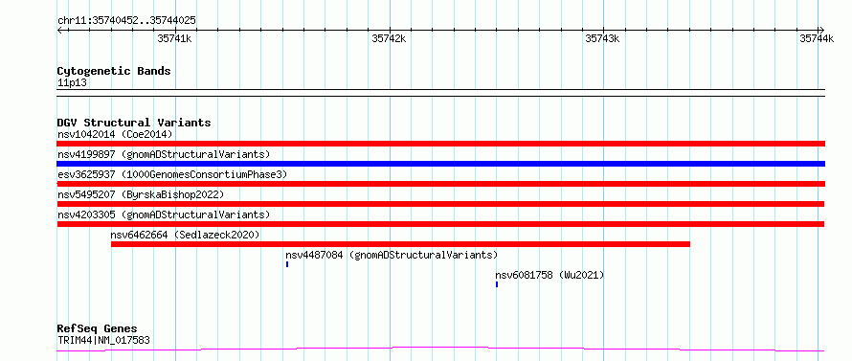Click the 35742k ruler tick label

pos(389,38)
